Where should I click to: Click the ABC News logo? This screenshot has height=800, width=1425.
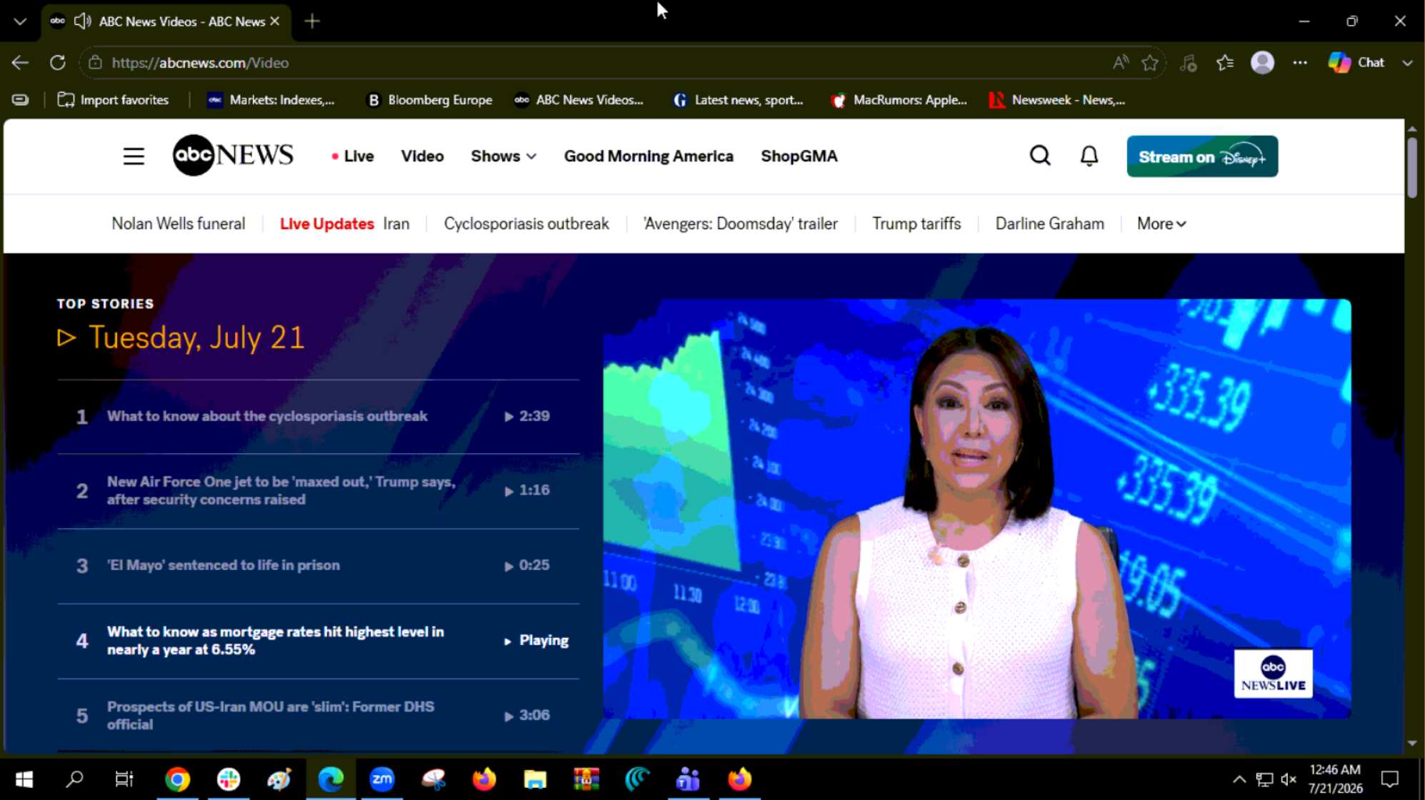(233, 155)
